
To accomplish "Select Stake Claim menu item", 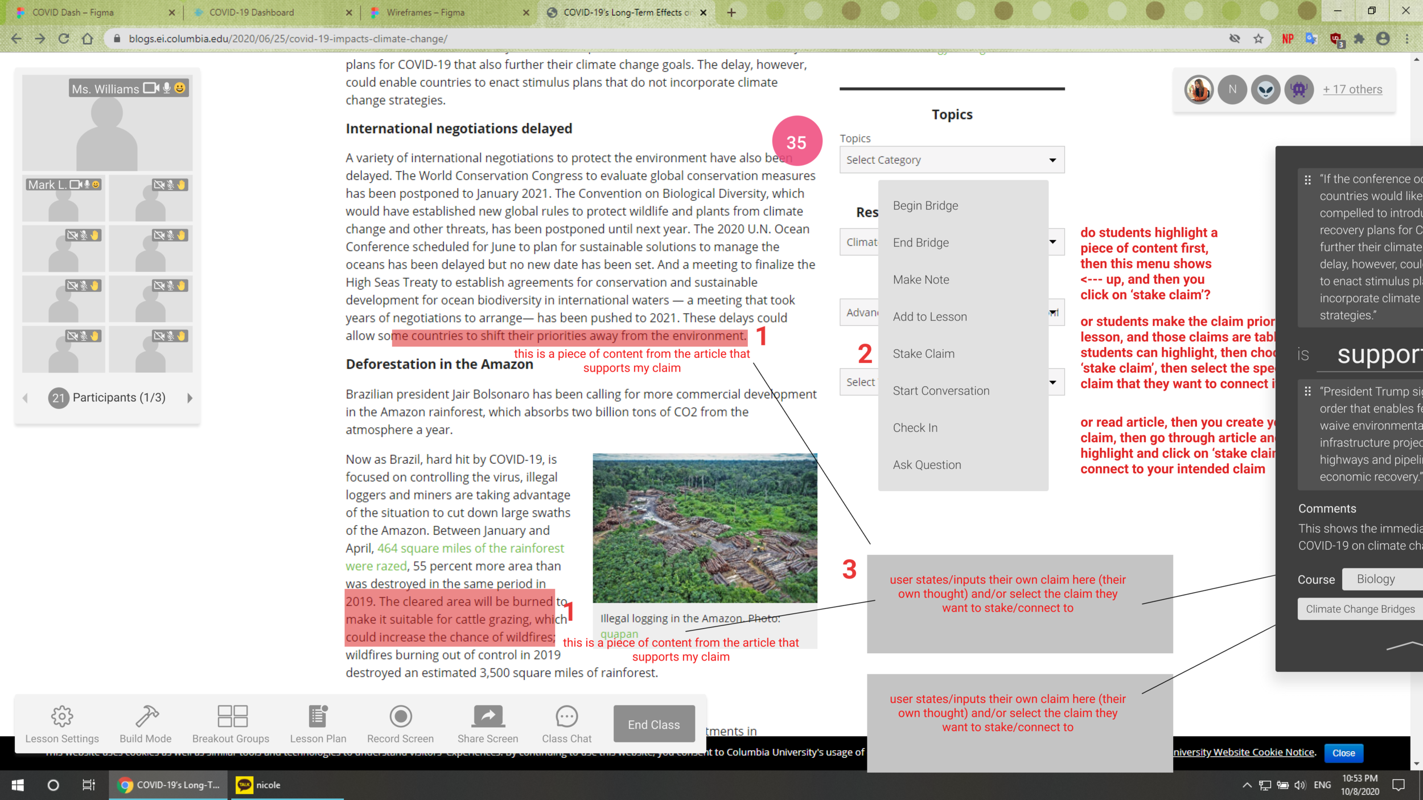I will click(x=923, y=353).
